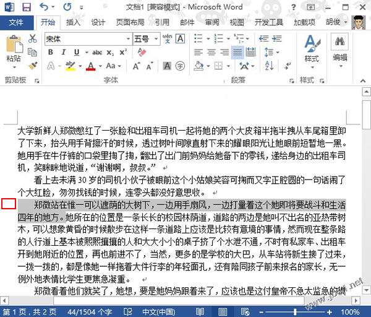Screen dimensions: 371x317
Task: Click the text effects outlined A icon
Action: pos(51,66)
